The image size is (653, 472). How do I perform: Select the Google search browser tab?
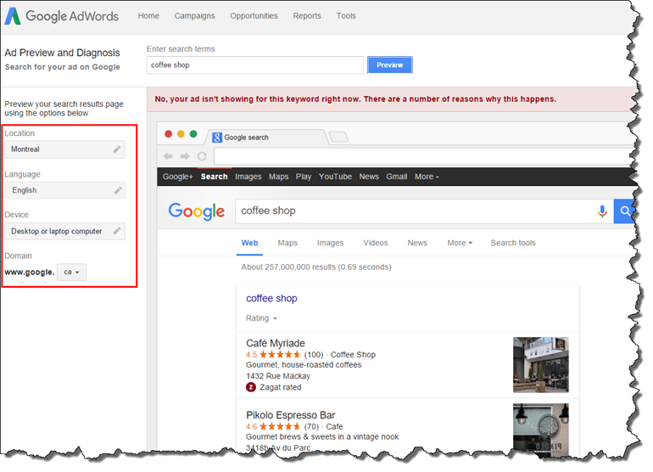coord(265,137)
